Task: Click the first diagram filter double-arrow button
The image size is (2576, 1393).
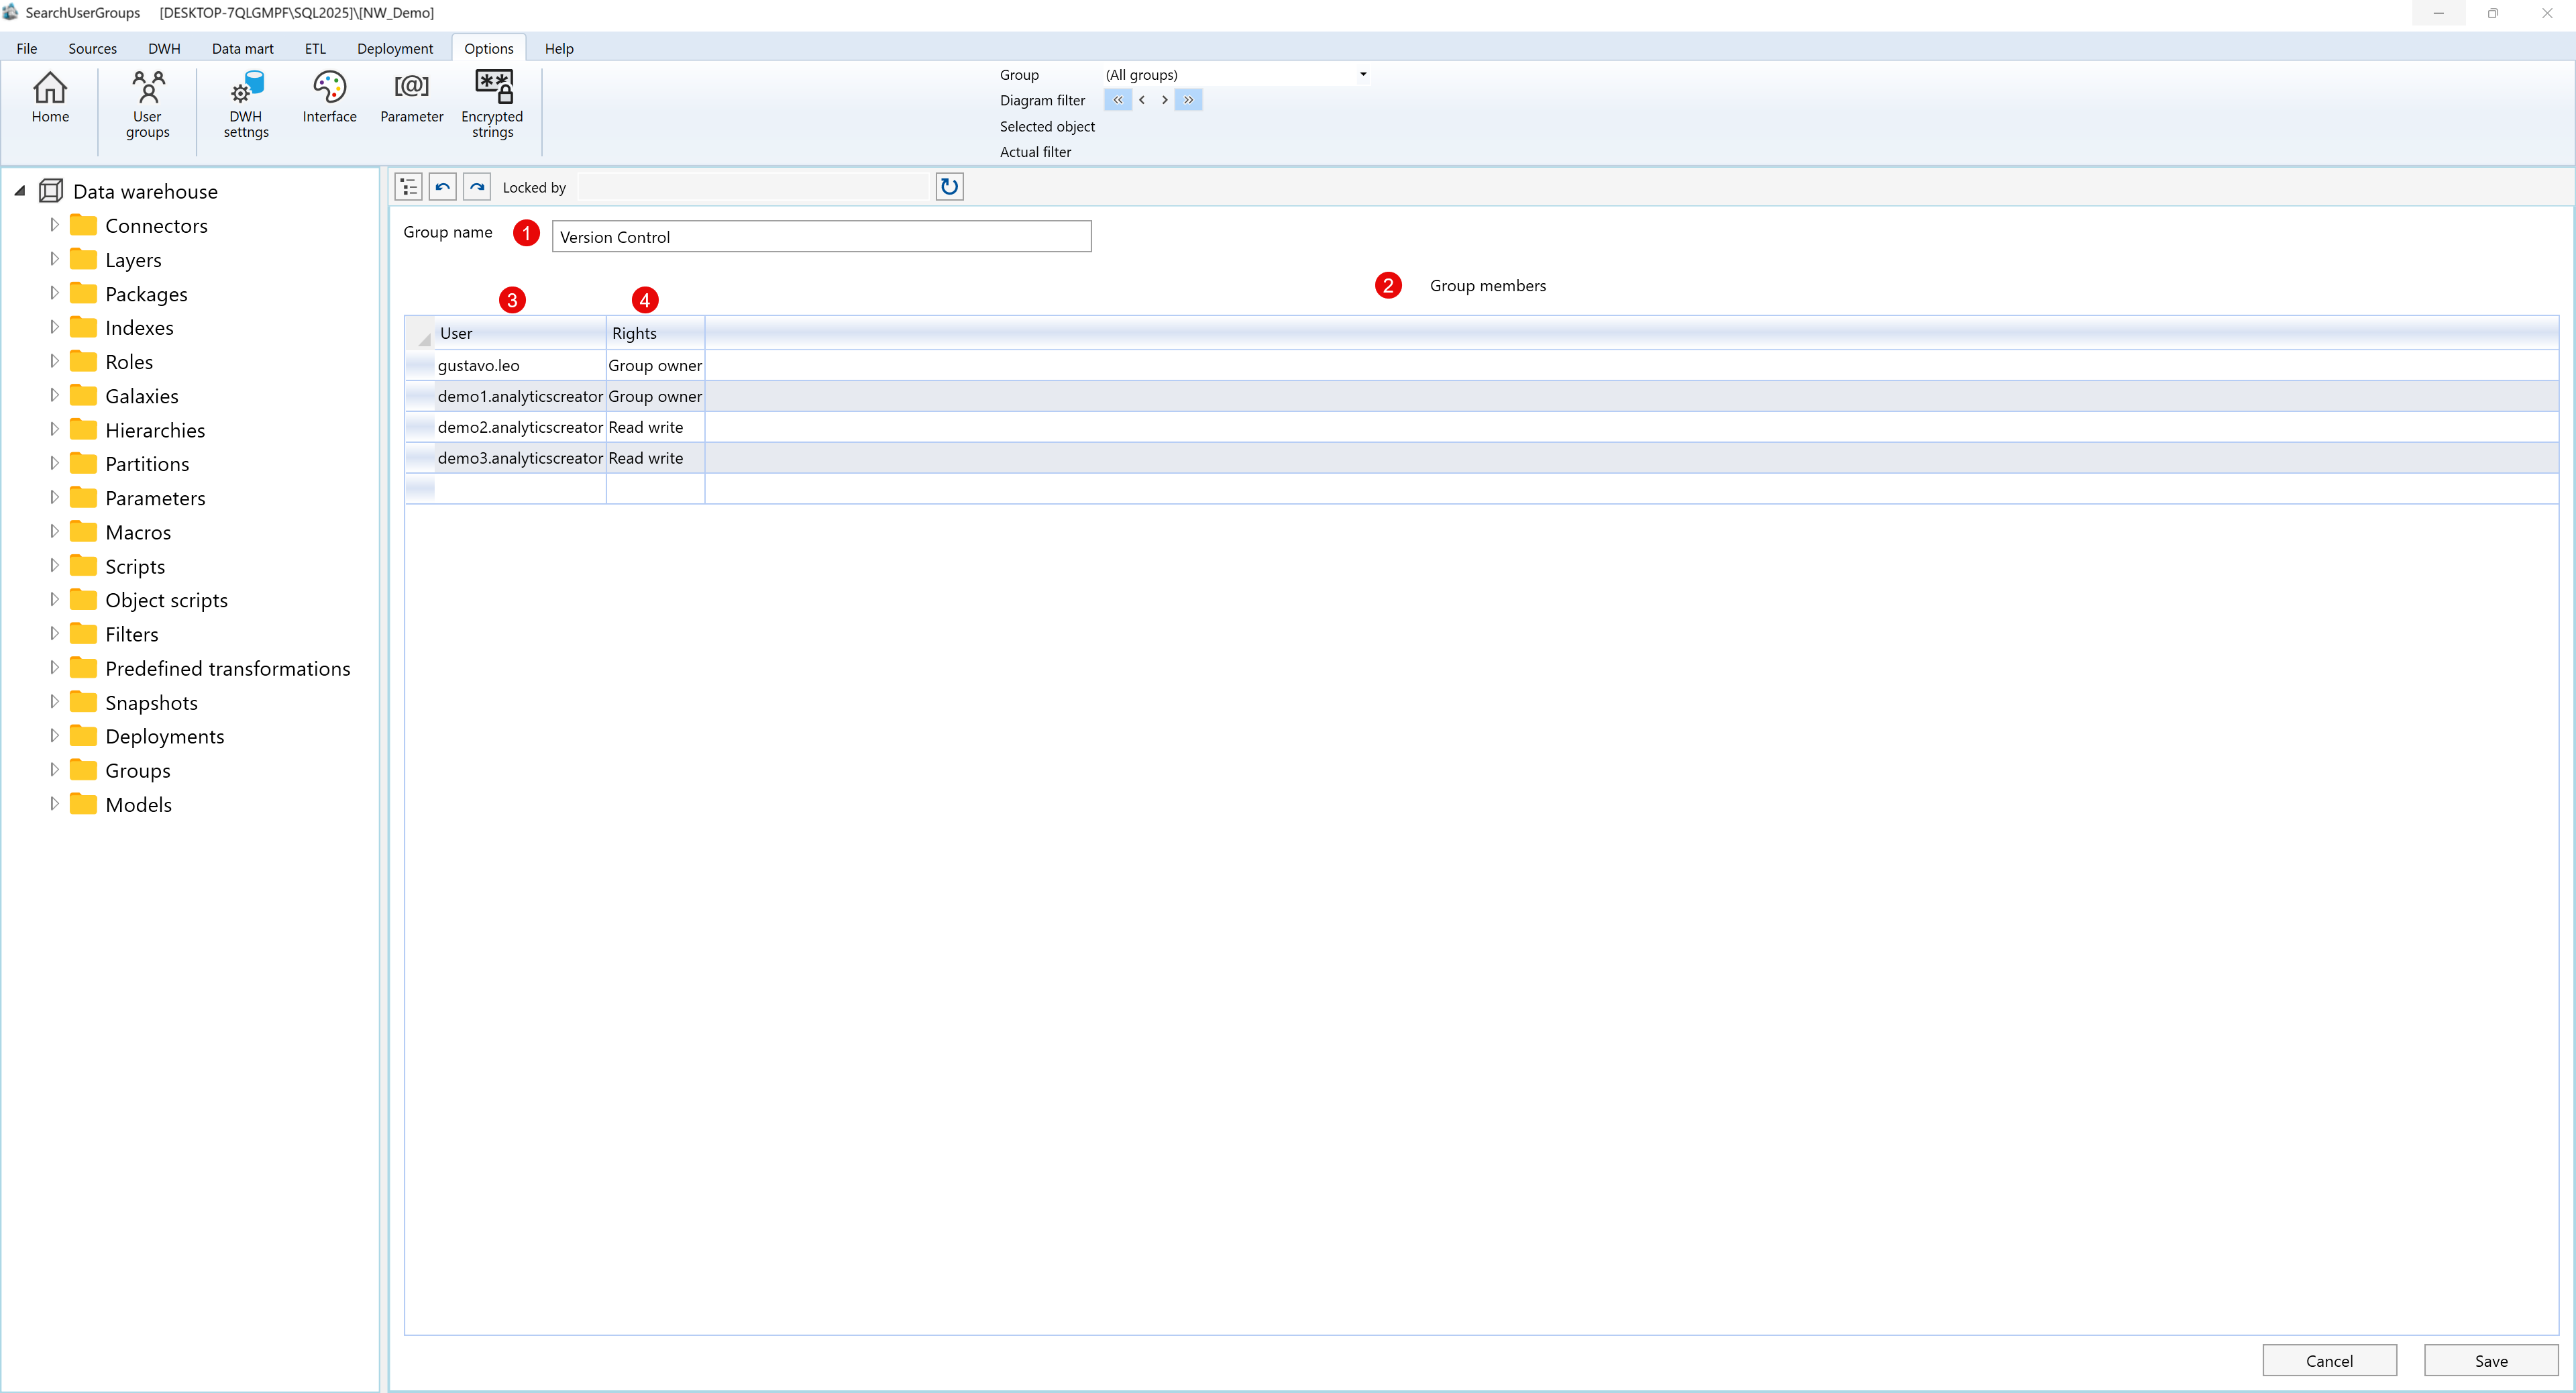Action: (x=1117, y=100)
